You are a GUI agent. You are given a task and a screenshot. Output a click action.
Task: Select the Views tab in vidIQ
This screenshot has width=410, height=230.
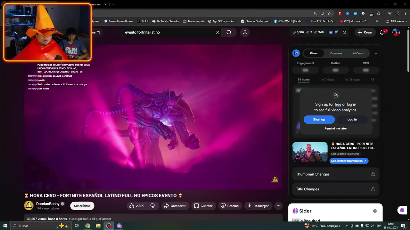pyautogui.click(x=314, y=53)
